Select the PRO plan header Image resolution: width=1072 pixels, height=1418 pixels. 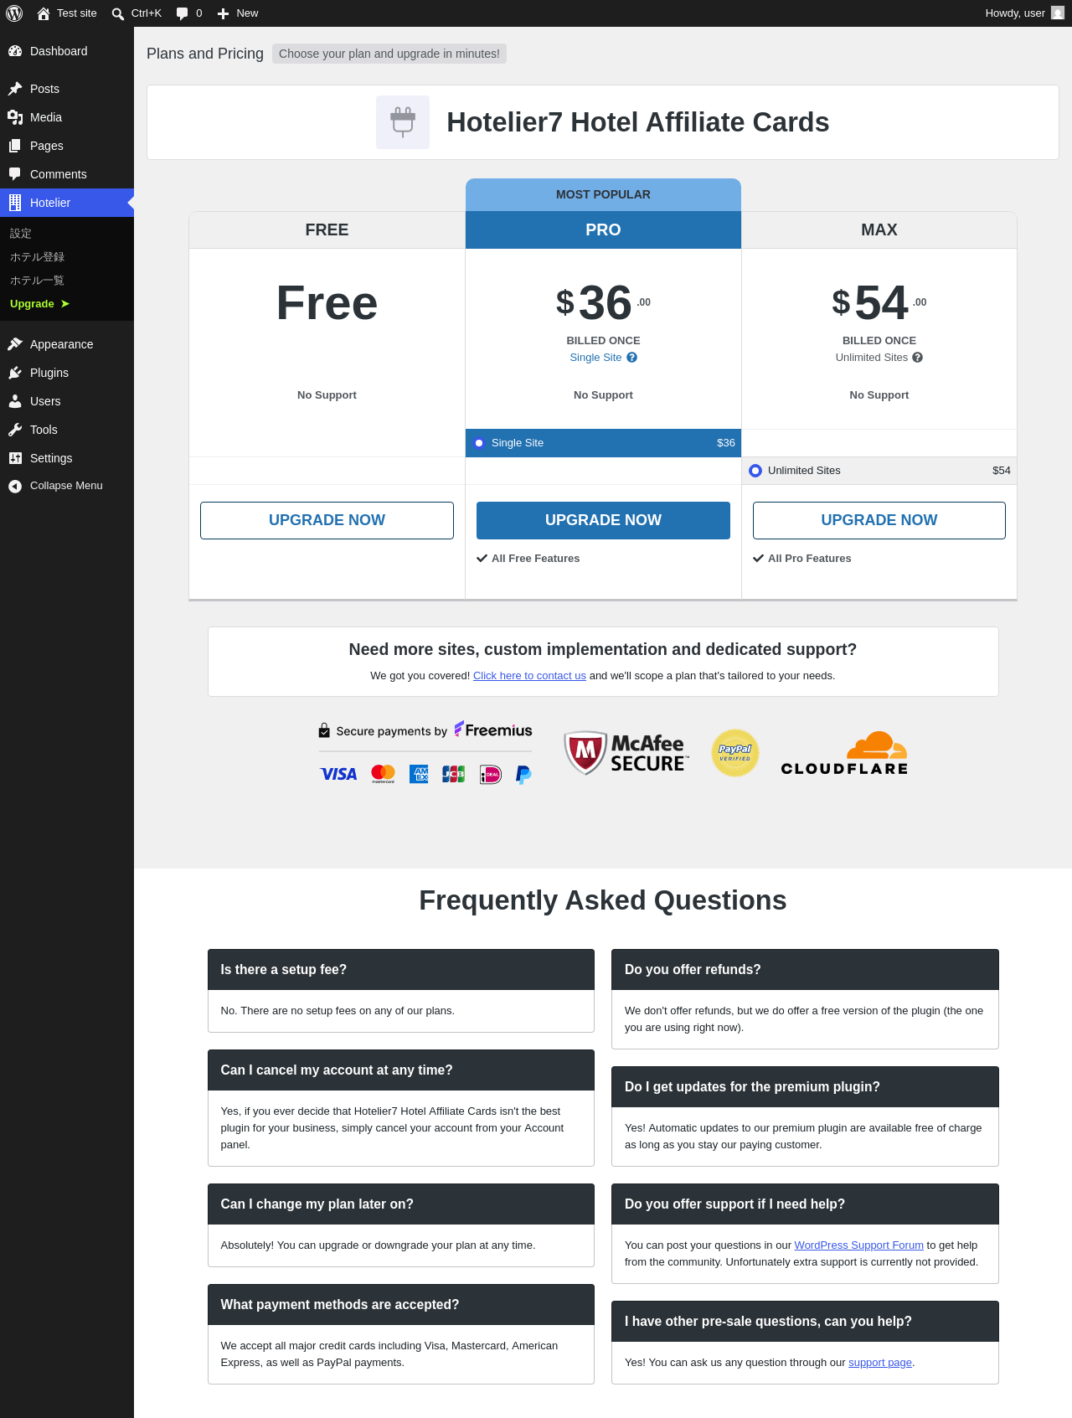603,230
